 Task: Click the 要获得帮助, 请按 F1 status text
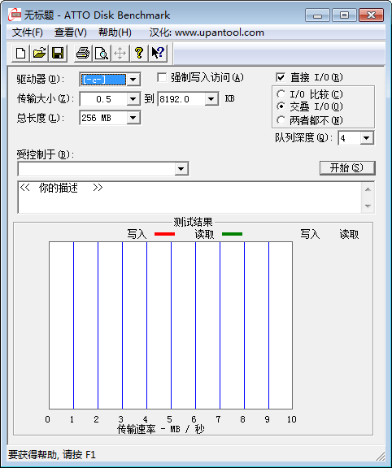pyautogui.click(x=52, y=455)
